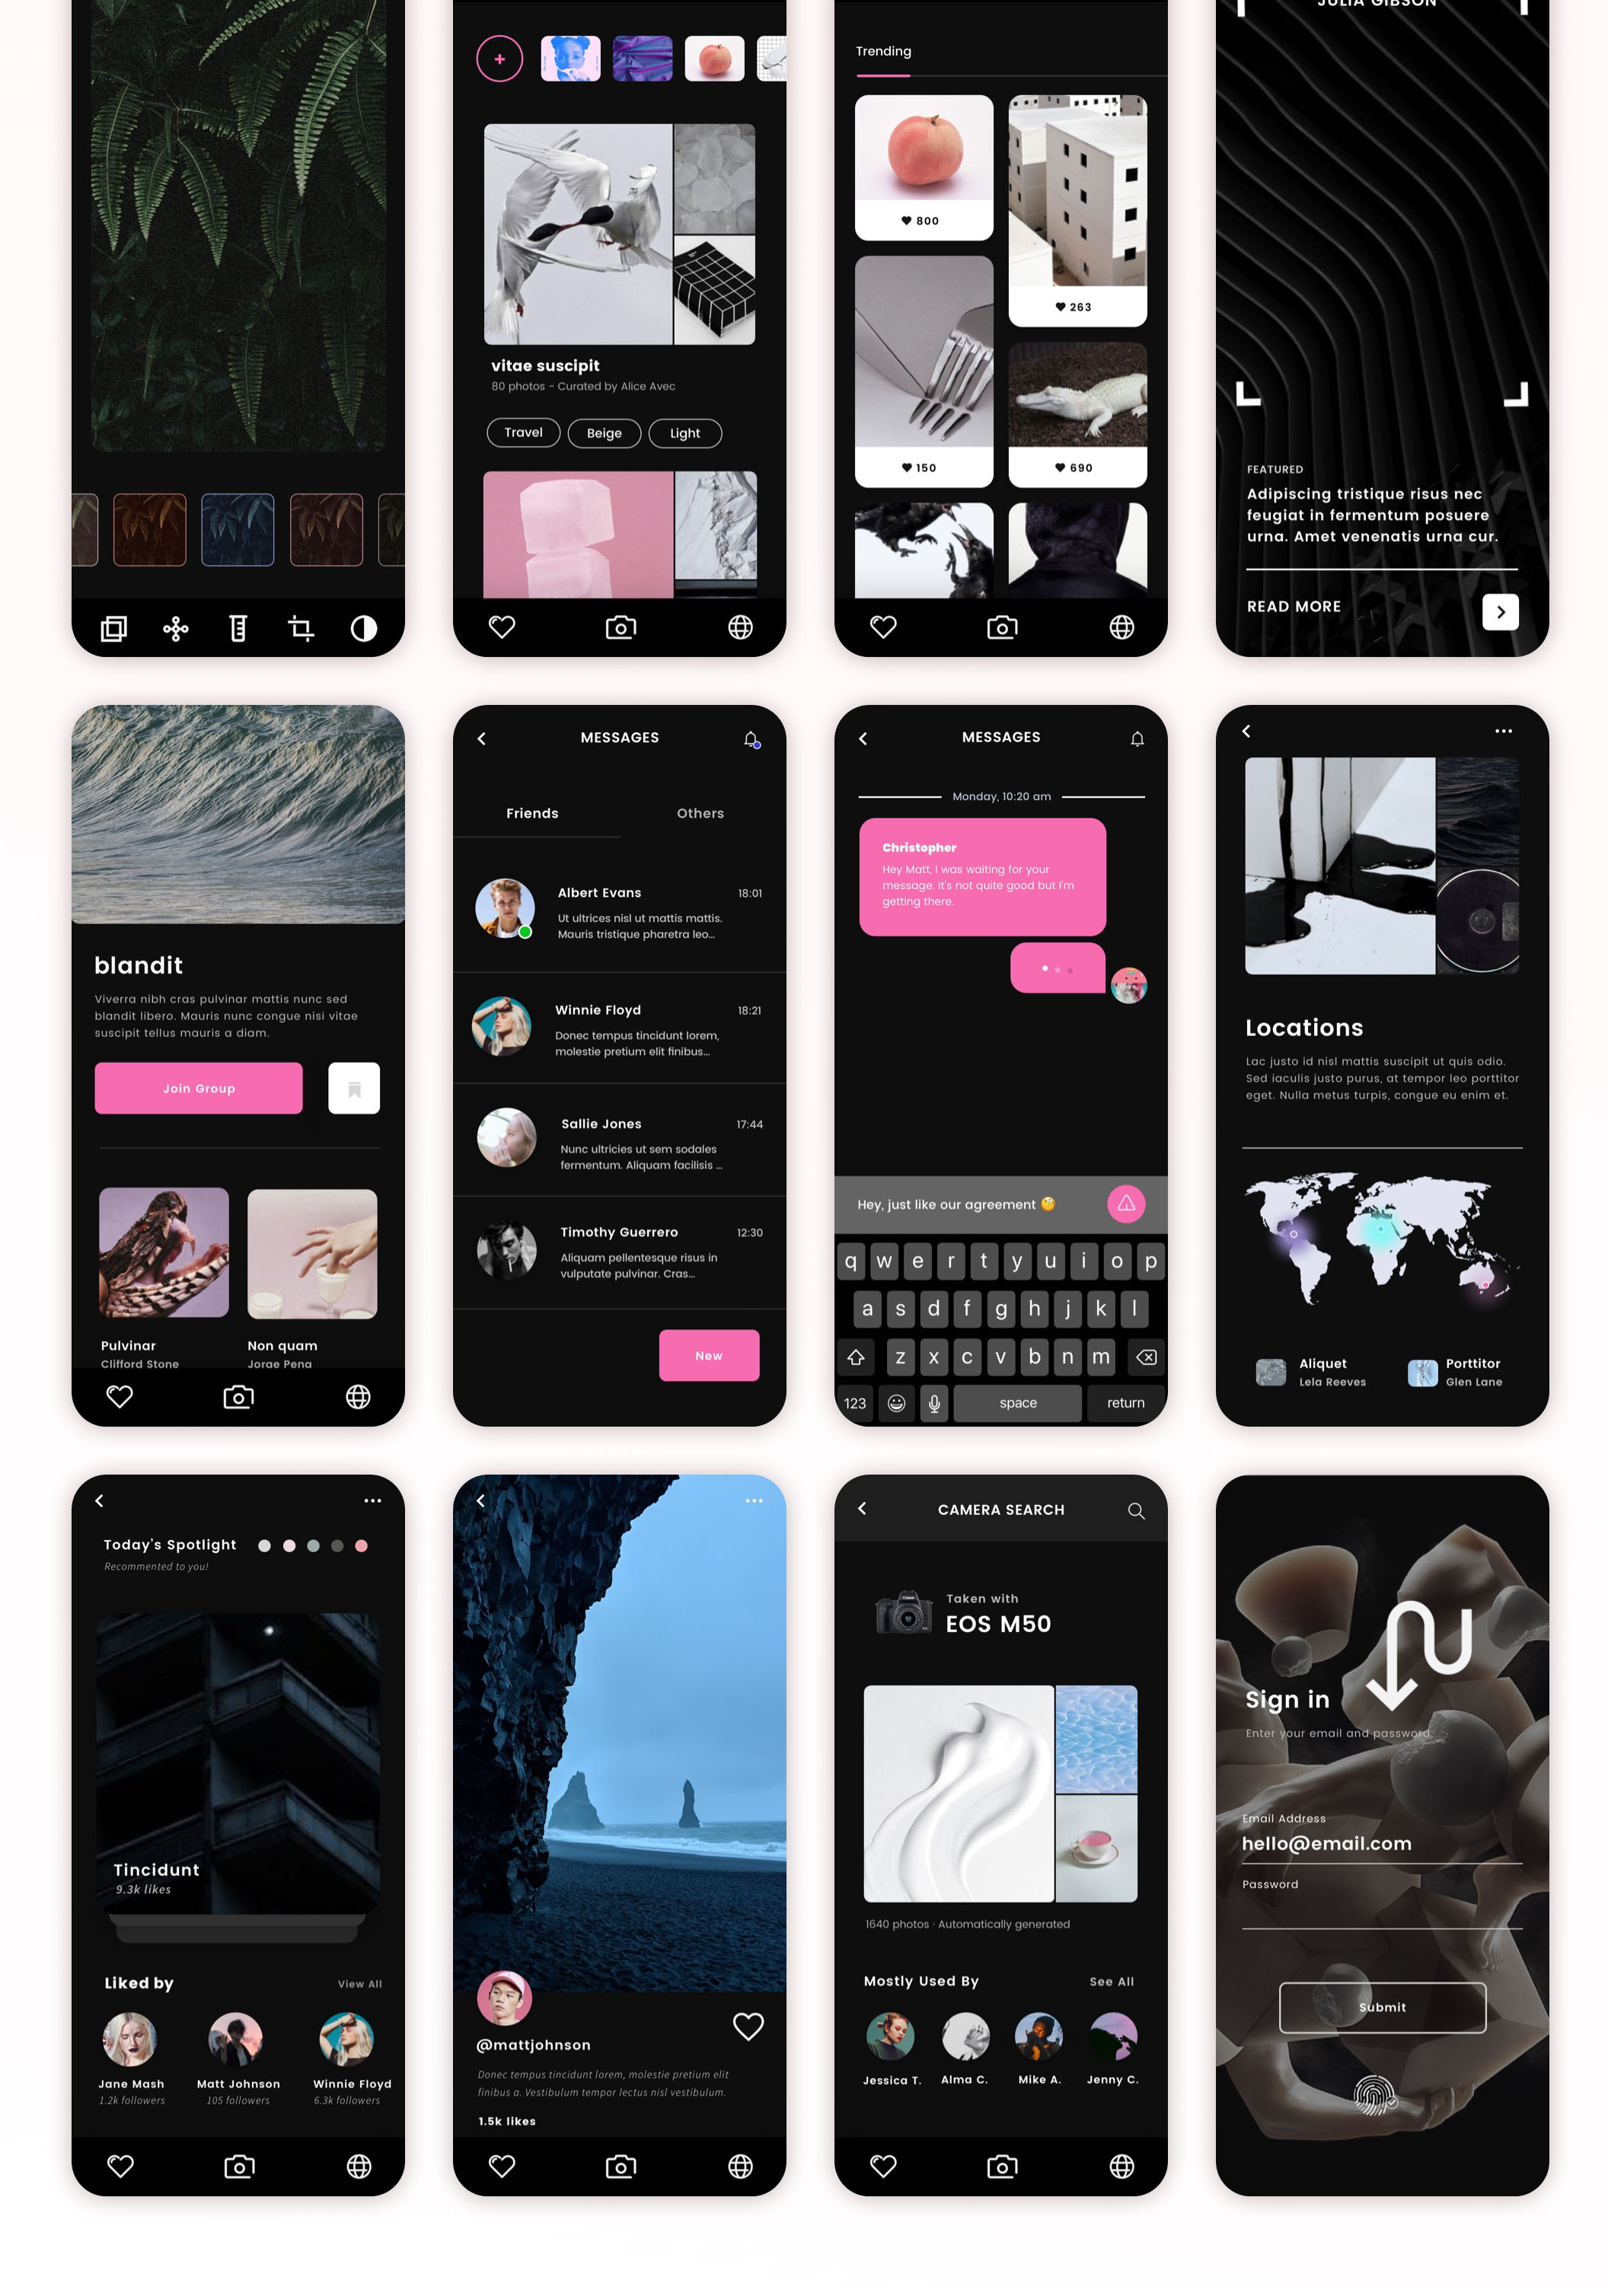Open back navigation chevron in Messages screen
Viewport: 1608px width, 2296px height.
pyautogui.click(x=485, y=738)
